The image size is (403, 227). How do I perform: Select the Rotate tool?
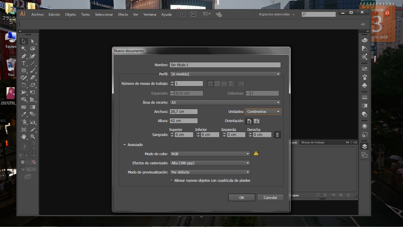[24, 85]
